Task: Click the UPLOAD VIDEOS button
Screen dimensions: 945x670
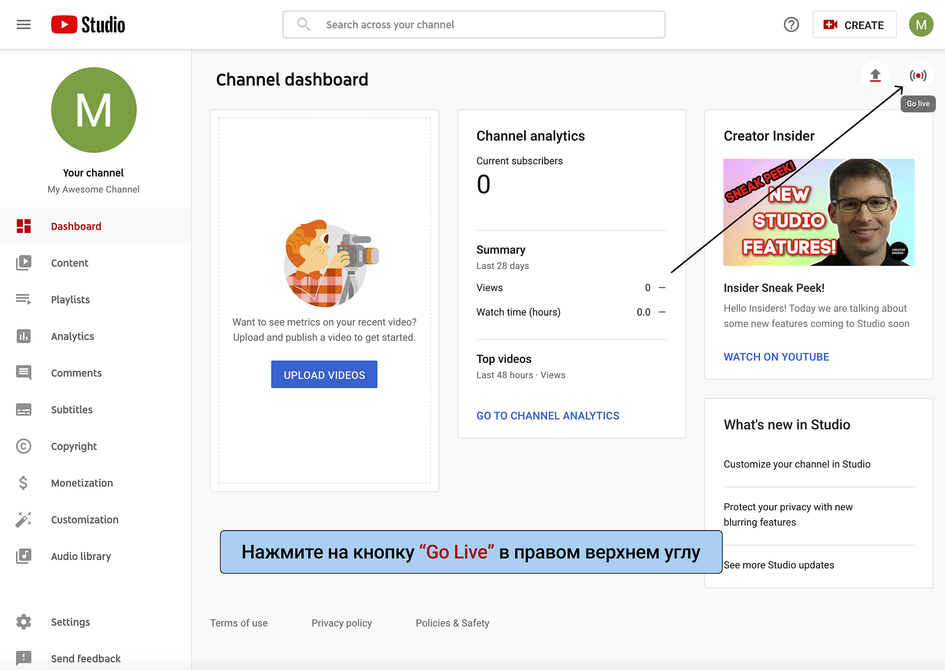Action: [324, 375]
